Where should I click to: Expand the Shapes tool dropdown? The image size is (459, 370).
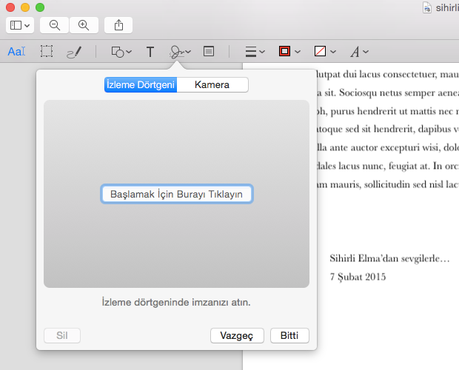tap(121, 52)
